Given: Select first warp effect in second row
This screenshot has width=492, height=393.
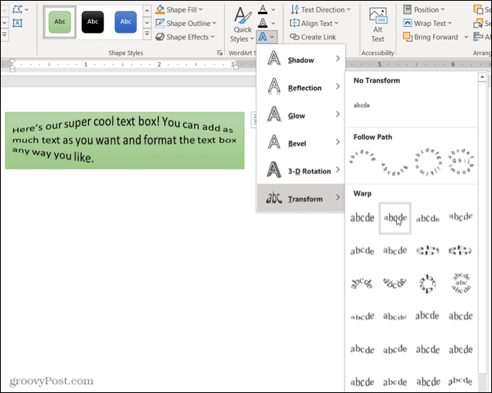Looking at the screenshot, I should click(x=362, y=251).
